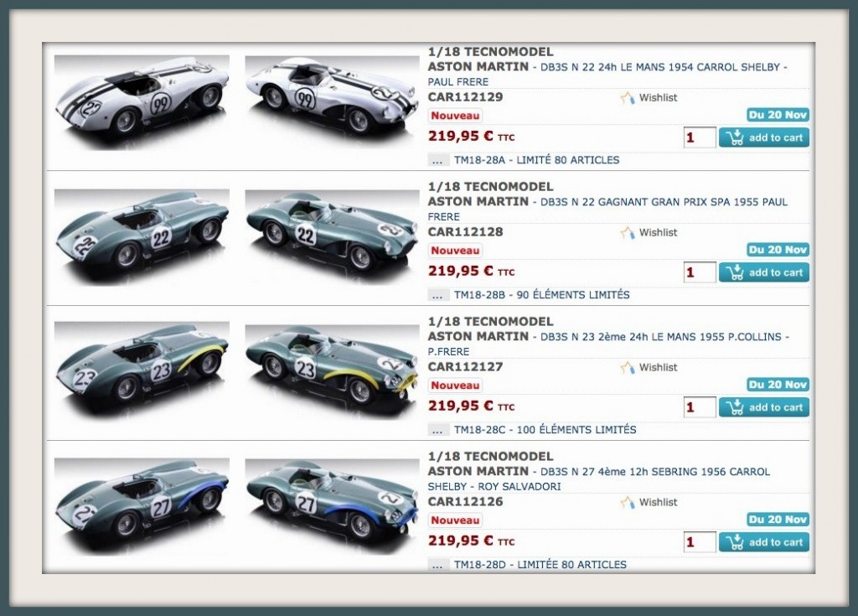Expand the ellipsis beside TM18-28C description
This screenshot has width=858, height=616.
(437, 430)
